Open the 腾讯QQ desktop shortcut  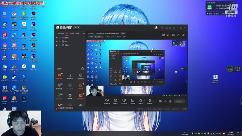pyautogui.click(x=5, y=57)
